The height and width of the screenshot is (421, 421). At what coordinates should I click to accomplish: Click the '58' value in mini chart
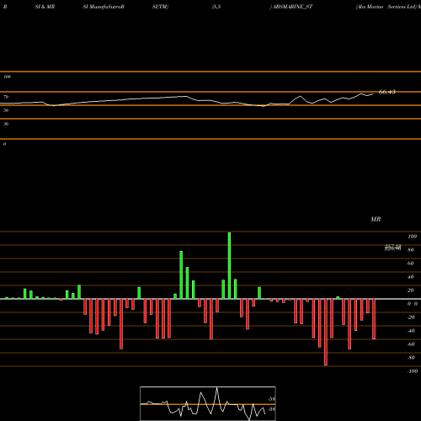tap(271, 399)
